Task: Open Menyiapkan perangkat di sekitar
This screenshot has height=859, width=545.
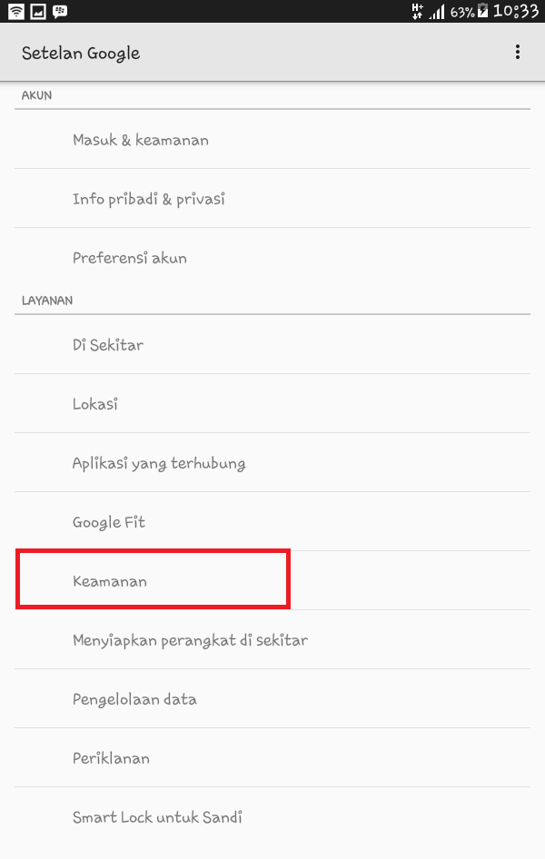Action: [190, 640]
